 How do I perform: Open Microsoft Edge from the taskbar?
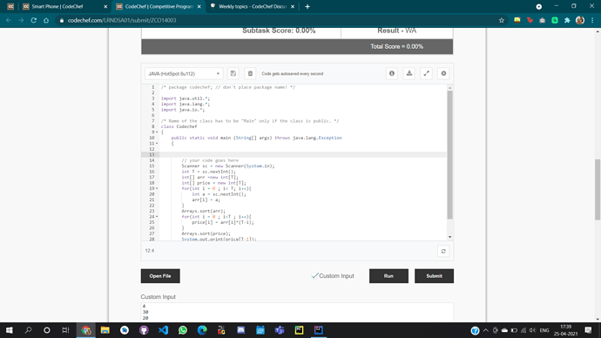pos(202,330)
